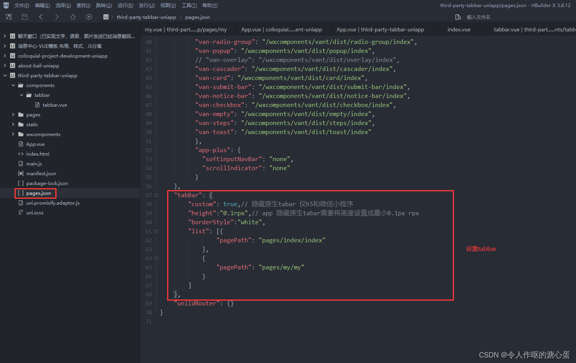Open the 查找(I) menu
Image resolution: width=576 pixels, height=363 pixels.
coord(84,5)
